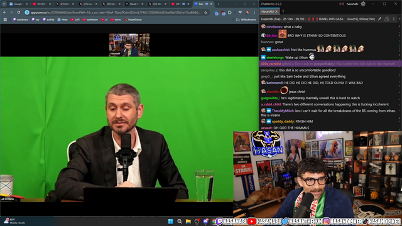
Task: Open the viewer list icon in Chatterino
Action: pyautogui.click(x=387, y=19)
